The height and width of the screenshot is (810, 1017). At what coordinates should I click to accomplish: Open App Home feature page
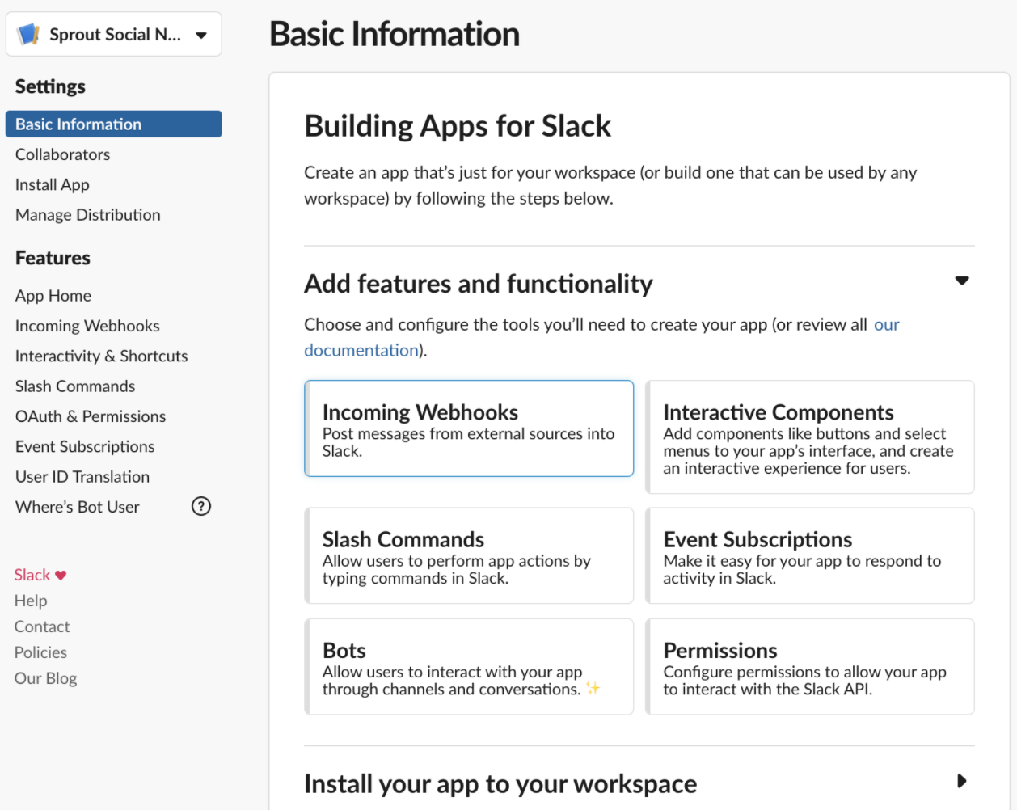(53, 296)
